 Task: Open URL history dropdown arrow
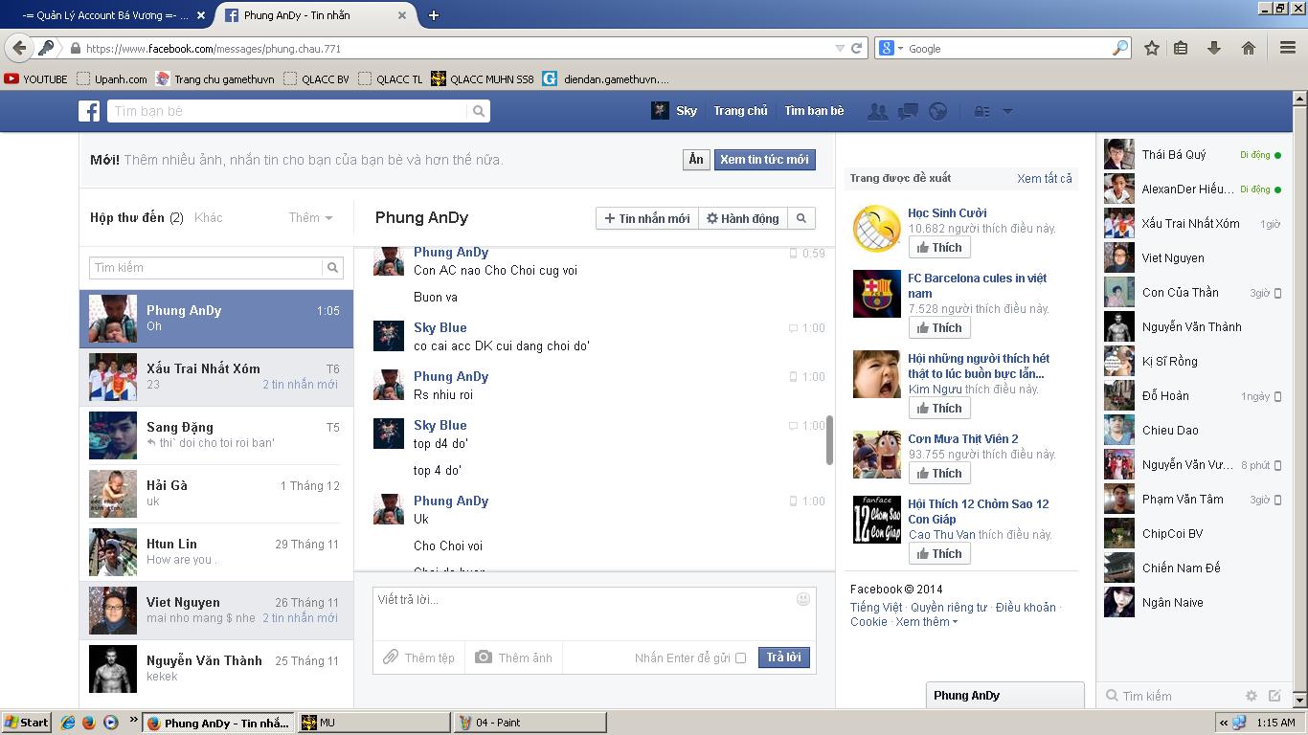tap(840, 48)
